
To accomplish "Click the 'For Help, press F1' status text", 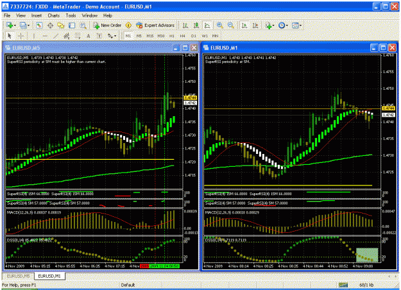I will (x=19, y=285).
